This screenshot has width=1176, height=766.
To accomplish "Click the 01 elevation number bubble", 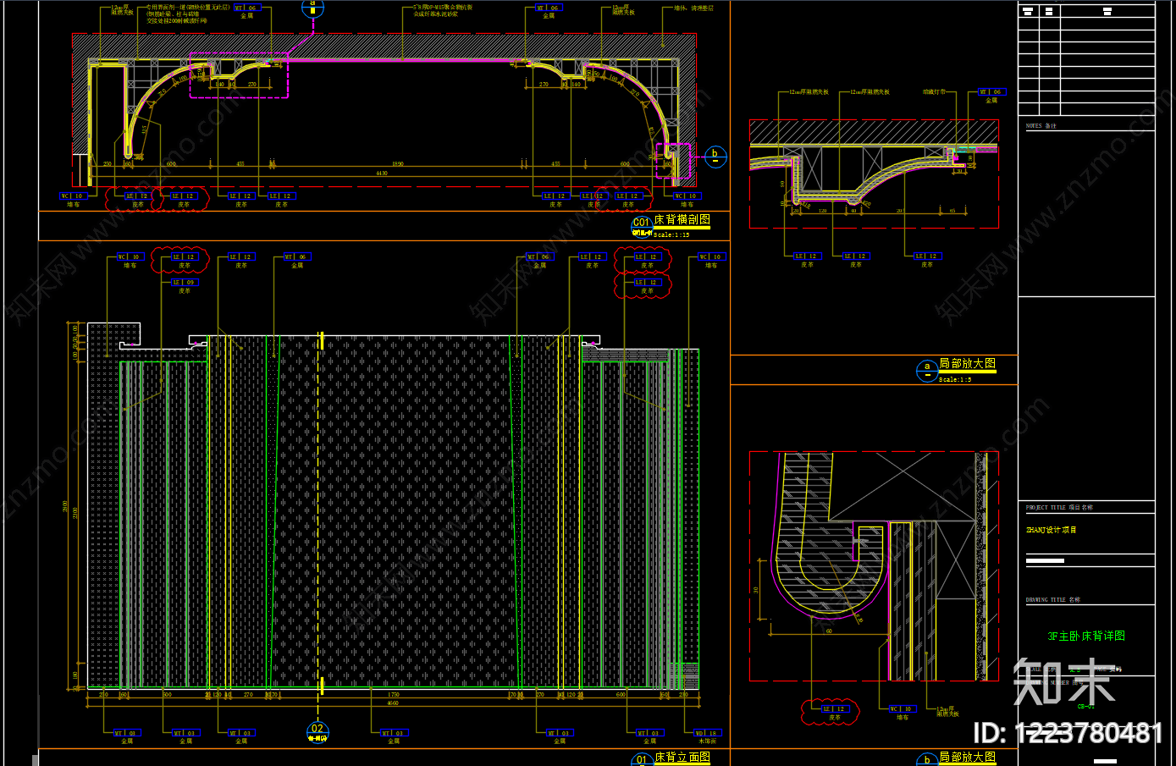I will [x=641, y=759].
